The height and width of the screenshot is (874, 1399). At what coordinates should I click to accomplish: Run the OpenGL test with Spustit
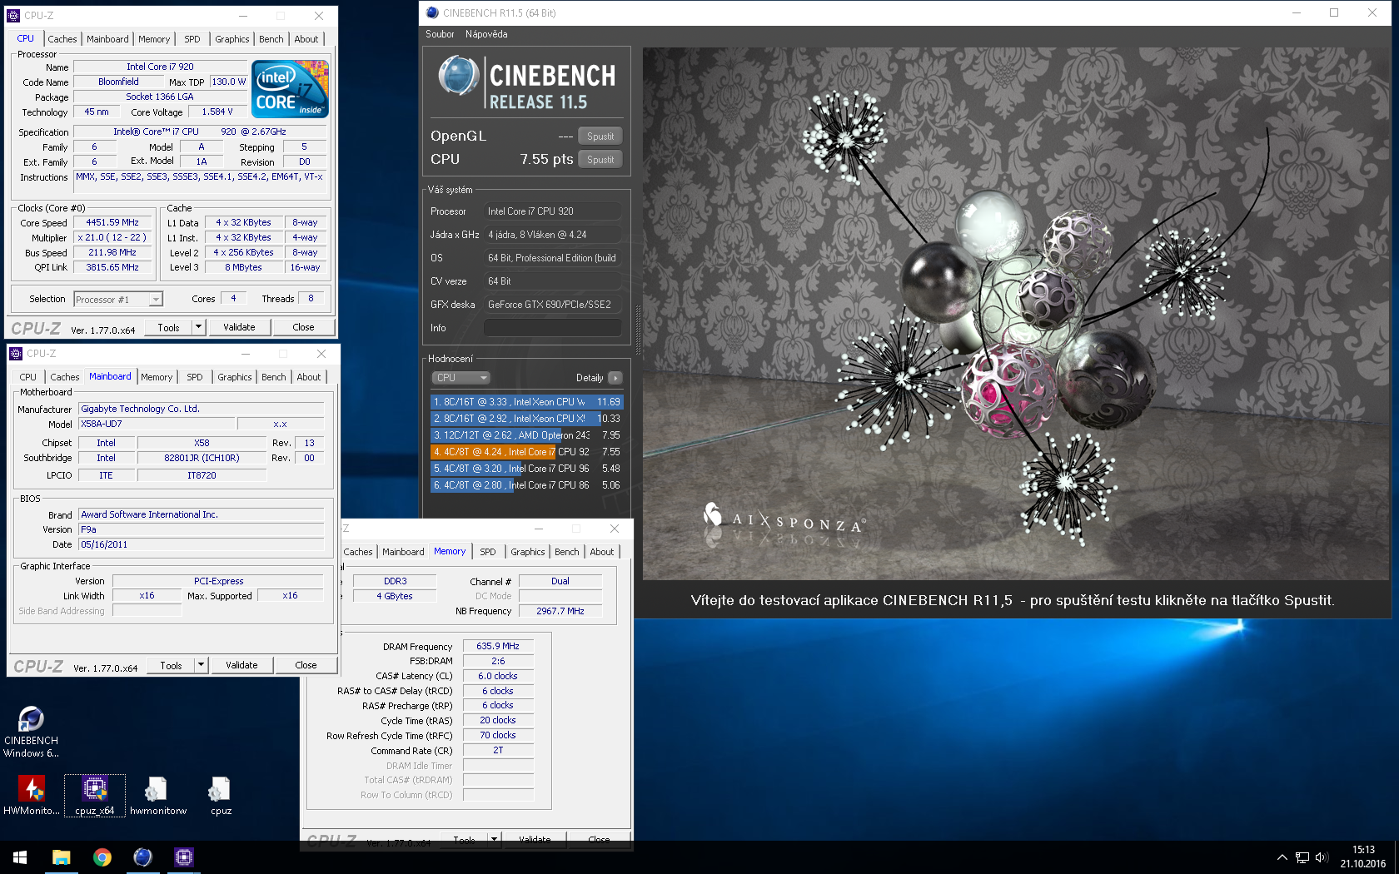click(600, 137)
